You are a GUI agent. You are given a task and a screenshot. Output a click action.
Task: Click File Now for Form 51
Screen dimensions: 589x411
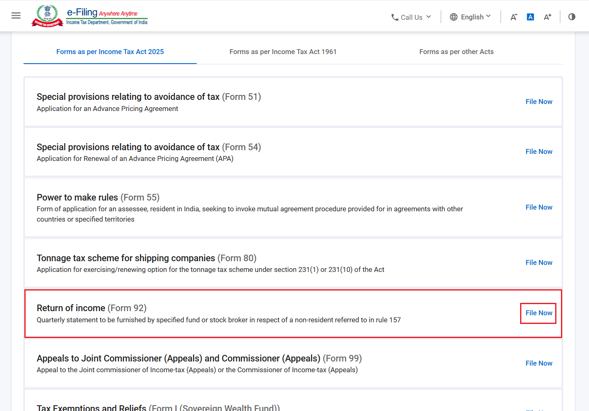(x=539, y=102)
